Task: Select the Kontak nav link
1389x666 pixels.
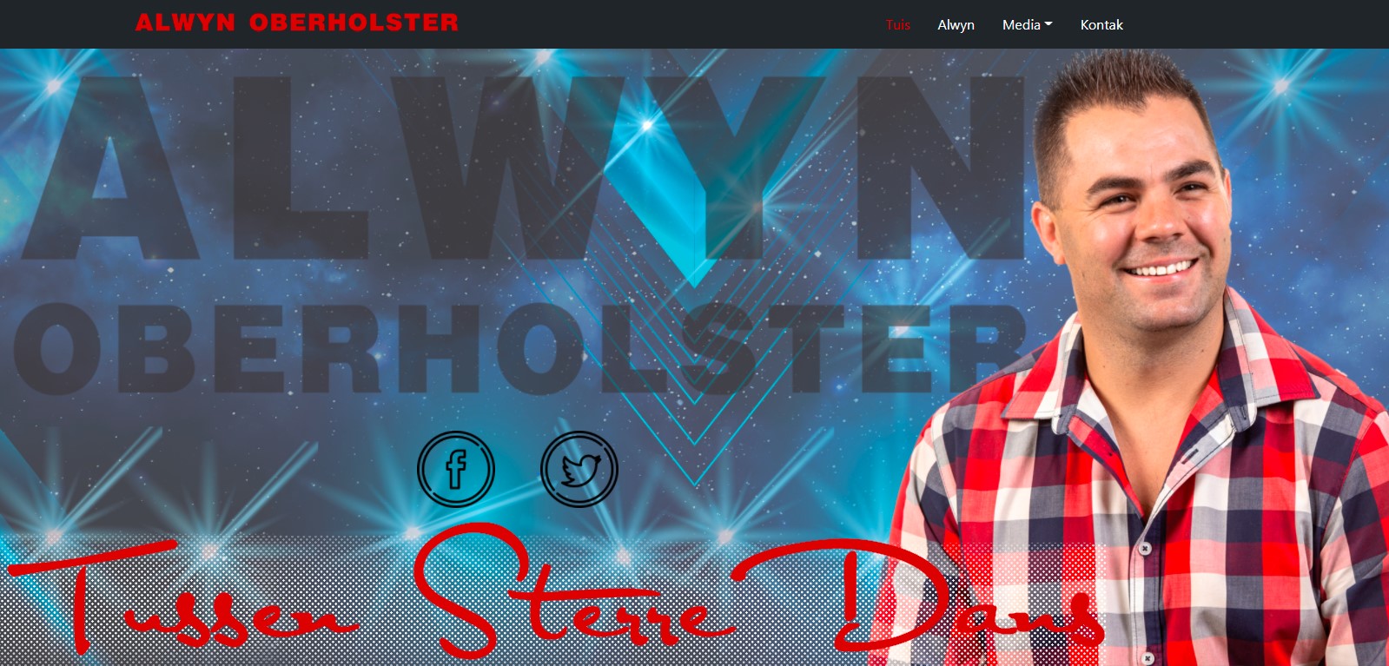Action: tap(1101, 25)
